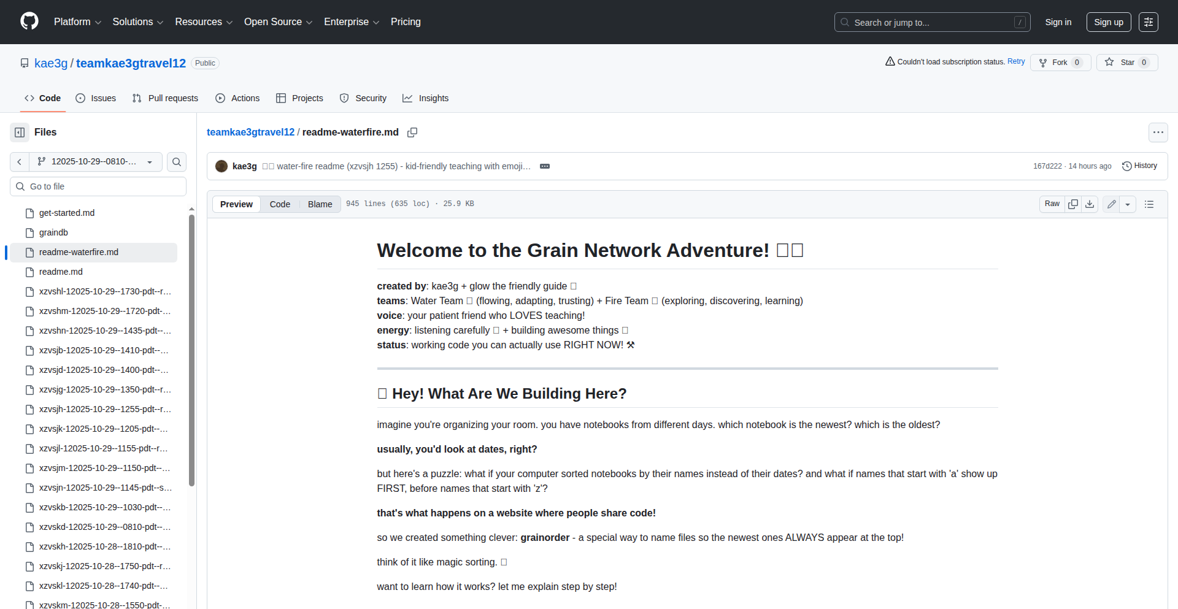Image resolution: width=1178 pixels, height=609 pixels.
Task: Expand the commit message ellipsis
Action: point(544,166)
